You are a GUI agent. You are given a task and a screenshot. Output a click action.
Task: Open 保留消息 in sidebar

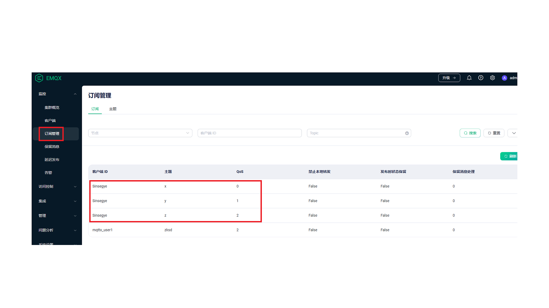tap(52, 147)
